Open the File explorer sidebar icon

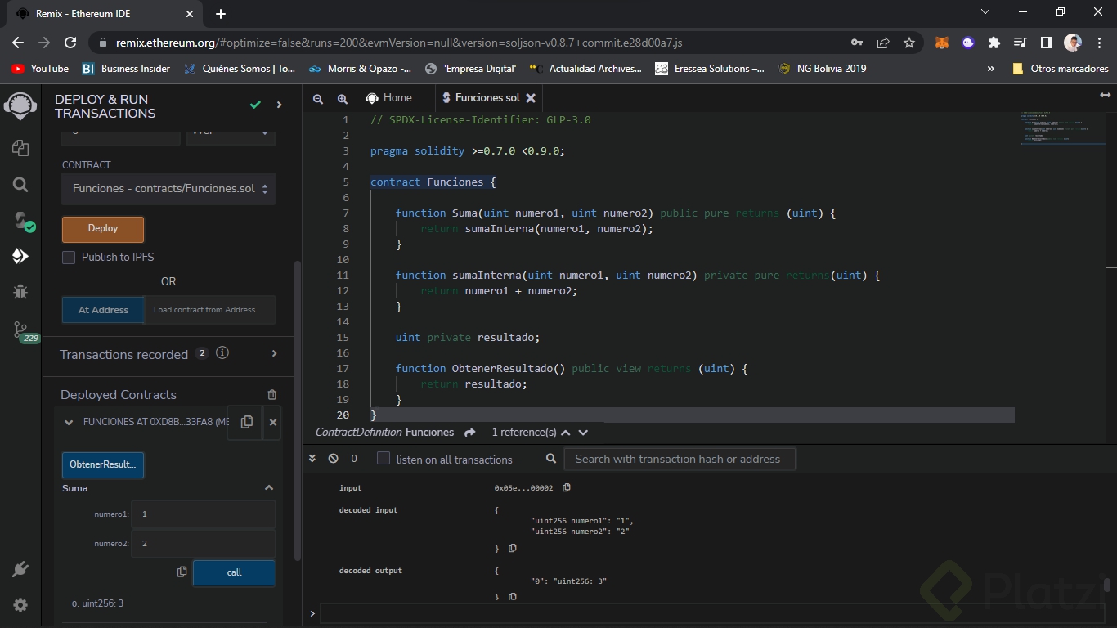(x=20, y=148)
